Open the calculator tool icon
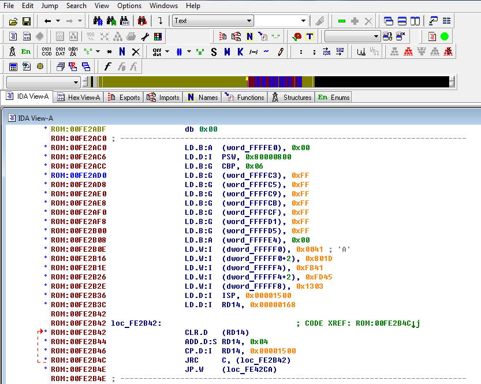Viewport: 481px width, 384px height. pos(13,66)
